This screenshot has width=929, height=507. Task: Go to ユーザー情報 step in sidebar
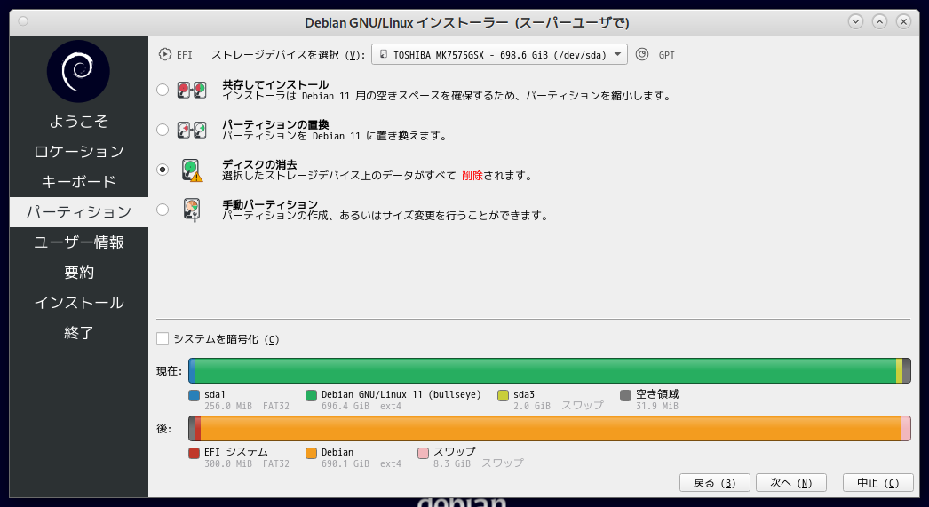pyautogui.click(x=79, y=242)
